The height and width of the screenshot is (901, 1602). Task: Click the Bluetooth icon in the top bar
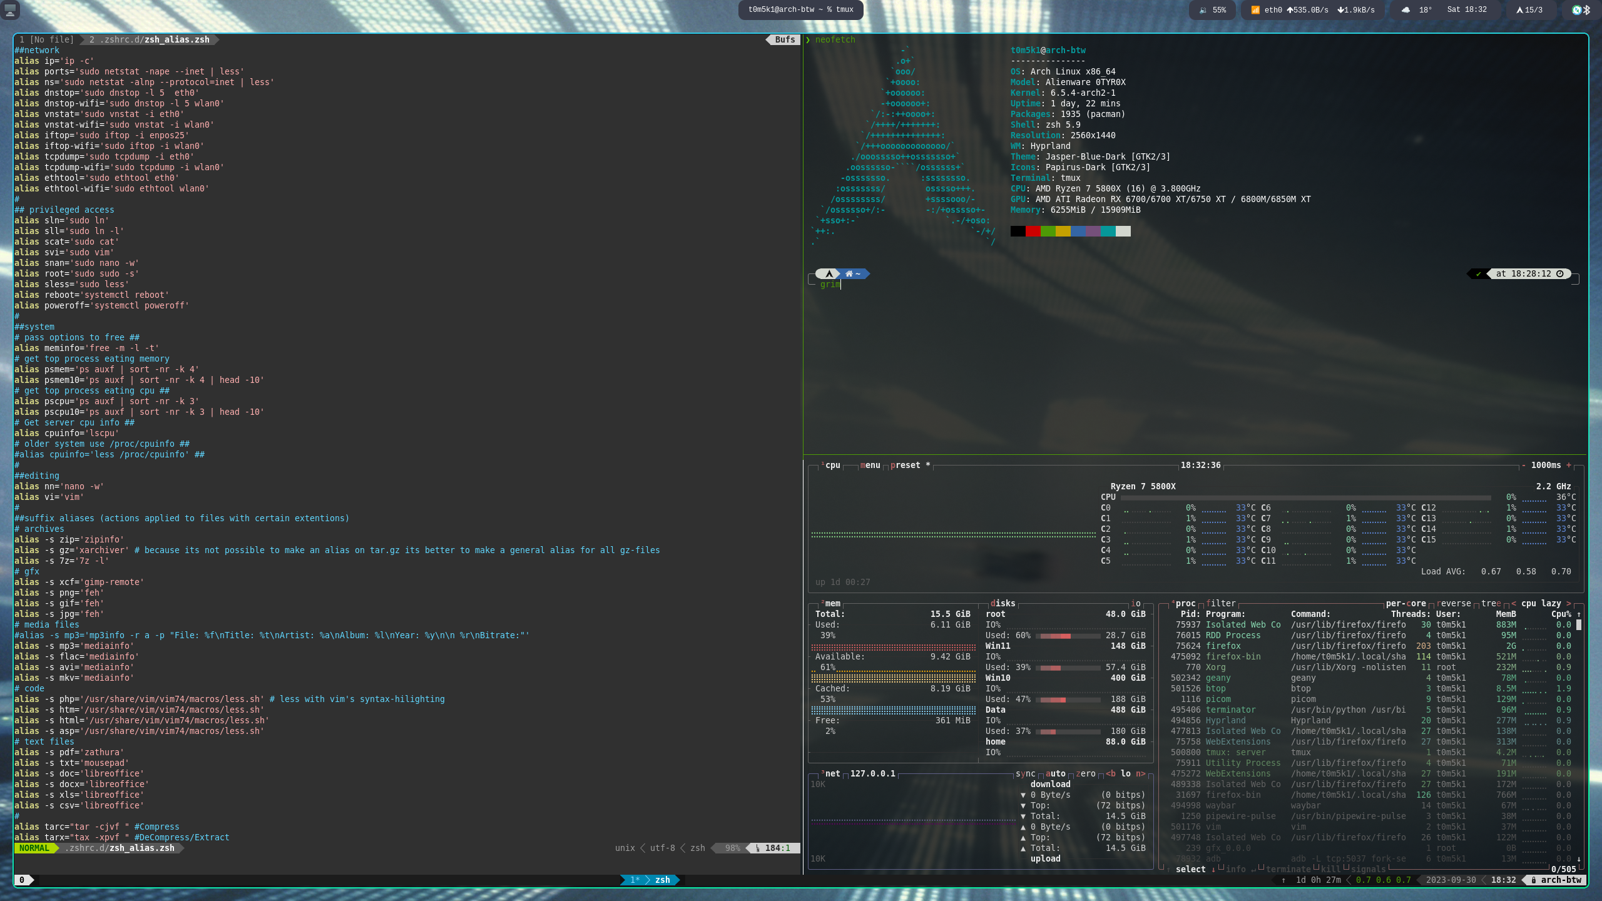(x=1586, y=10)
